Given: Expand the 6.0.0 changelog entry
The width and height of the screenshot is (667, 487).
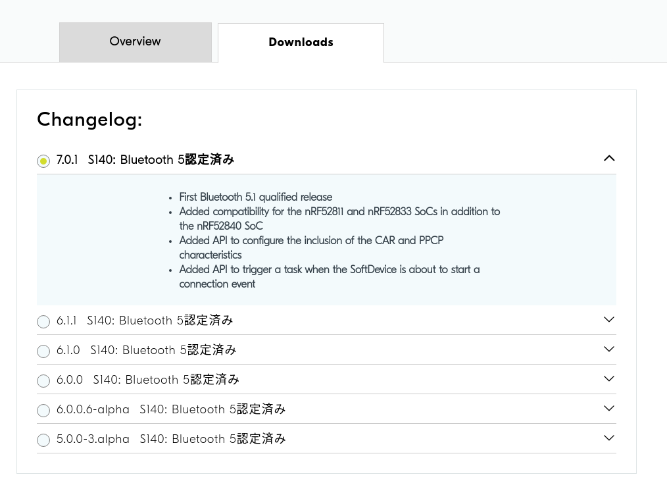Looking at the screenshot, I should (x=608, y=379).
